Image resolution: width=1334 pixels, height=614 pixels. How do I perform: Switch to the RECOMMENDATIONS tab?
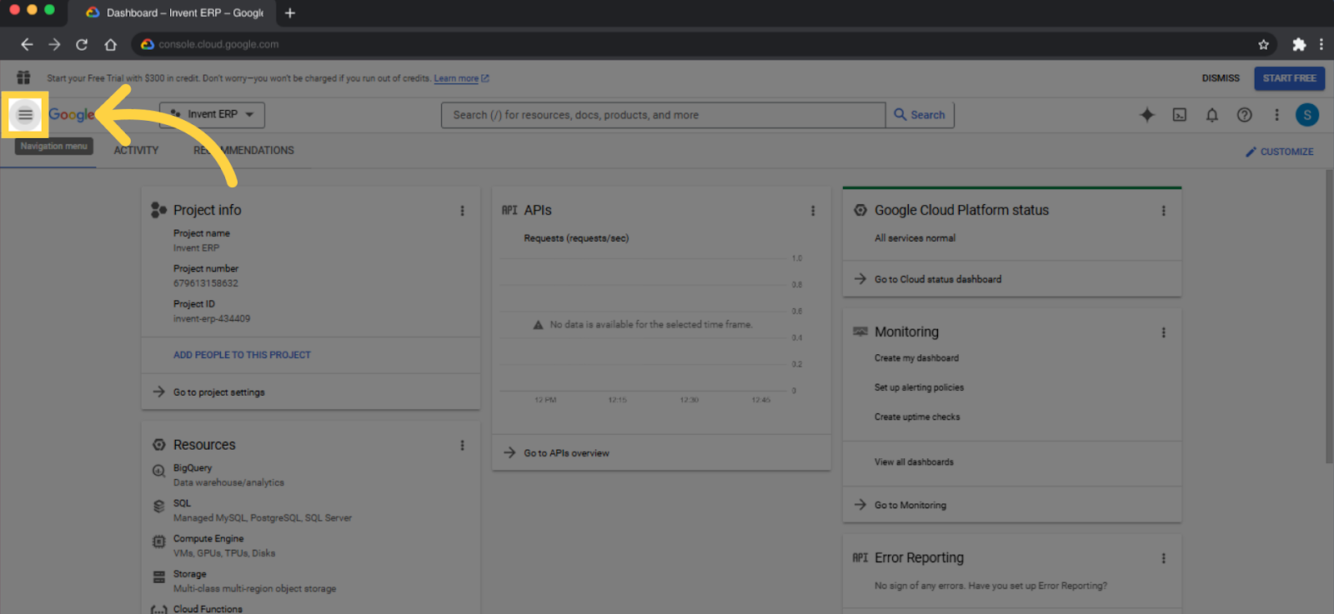243,151
